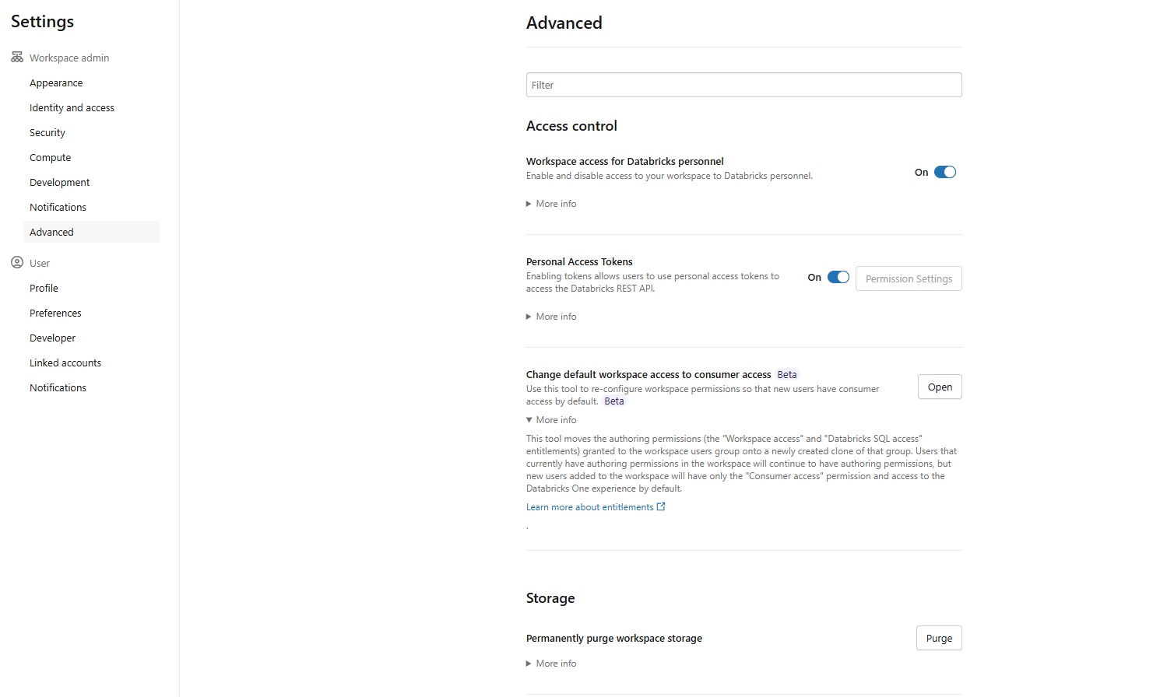Screen dimensions: 1160x697
Task: Open the Developer settings under User
Action: pyautogui.click(x=52, y=338)
